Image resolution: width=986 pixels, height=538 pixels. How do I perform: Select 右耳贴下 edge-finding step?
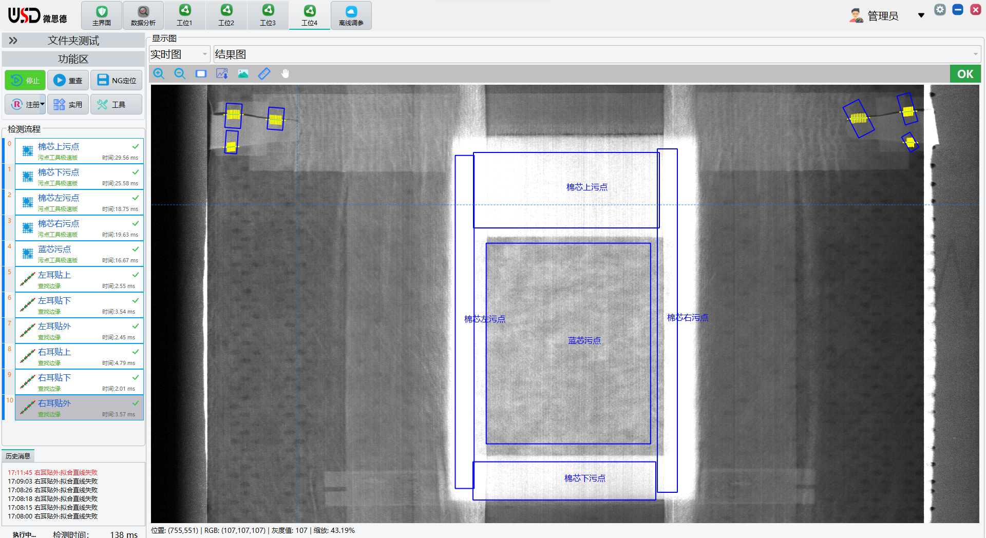tap(79, 382)
